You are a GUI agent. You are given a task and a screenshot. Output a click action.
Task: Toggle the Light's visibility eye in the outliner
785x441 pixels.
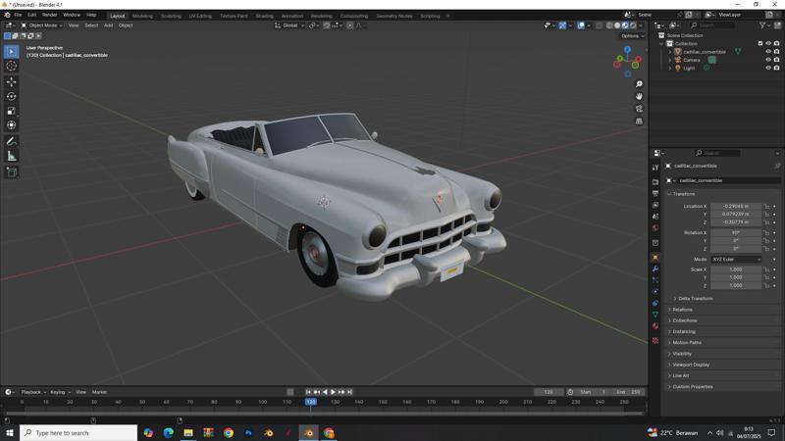pyautogui.click(x=767, y=69)
